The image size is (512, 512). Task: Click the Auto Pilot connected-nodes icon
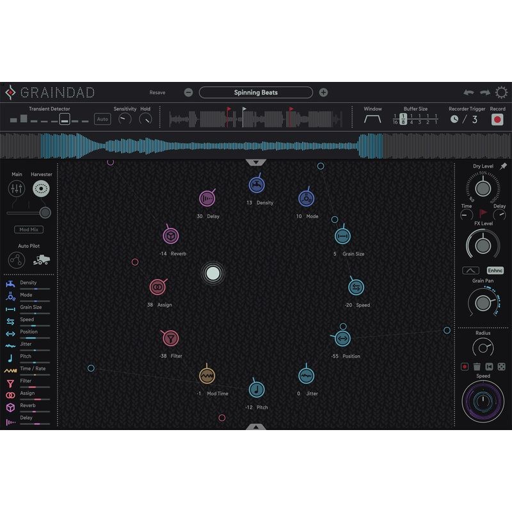coord(17,259)
